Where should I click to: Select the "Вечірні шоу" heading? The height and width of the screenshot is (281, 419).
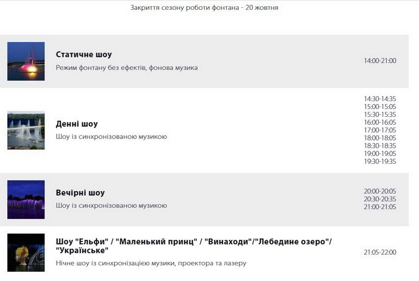[80, 193]
